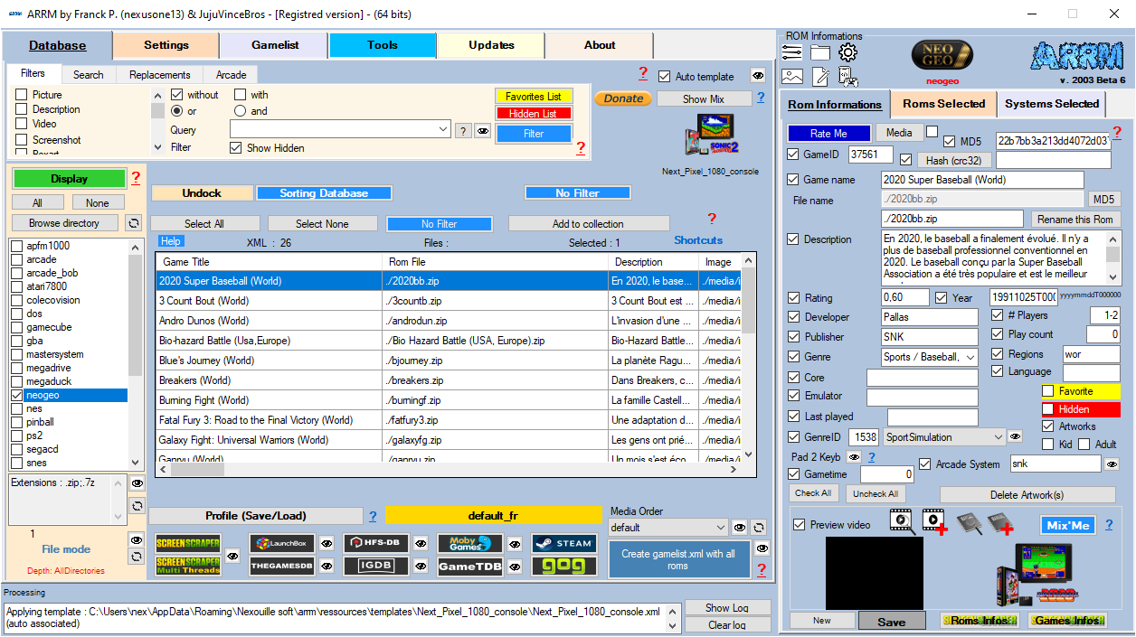Open the gear settings icon in ROM Informations
Image resolution: width=1136 pixels, height=637 pixels.
click(847, 52)
